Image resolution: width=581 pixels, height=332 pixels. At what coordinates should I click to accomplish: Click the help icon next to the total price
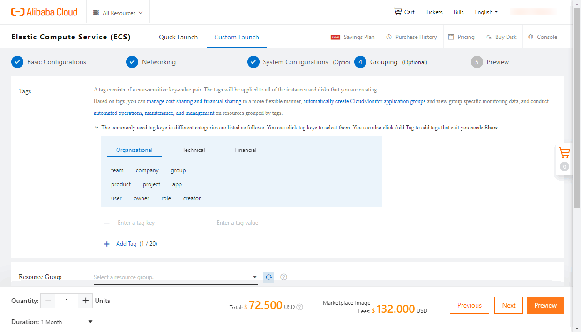[x=299, y=307]
